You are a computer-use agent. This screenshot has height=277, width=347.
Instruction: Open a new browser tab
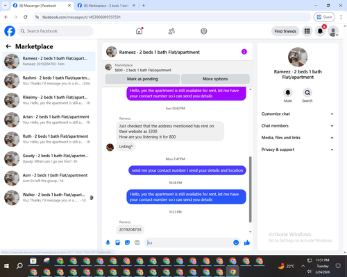[x=144, y=6]
